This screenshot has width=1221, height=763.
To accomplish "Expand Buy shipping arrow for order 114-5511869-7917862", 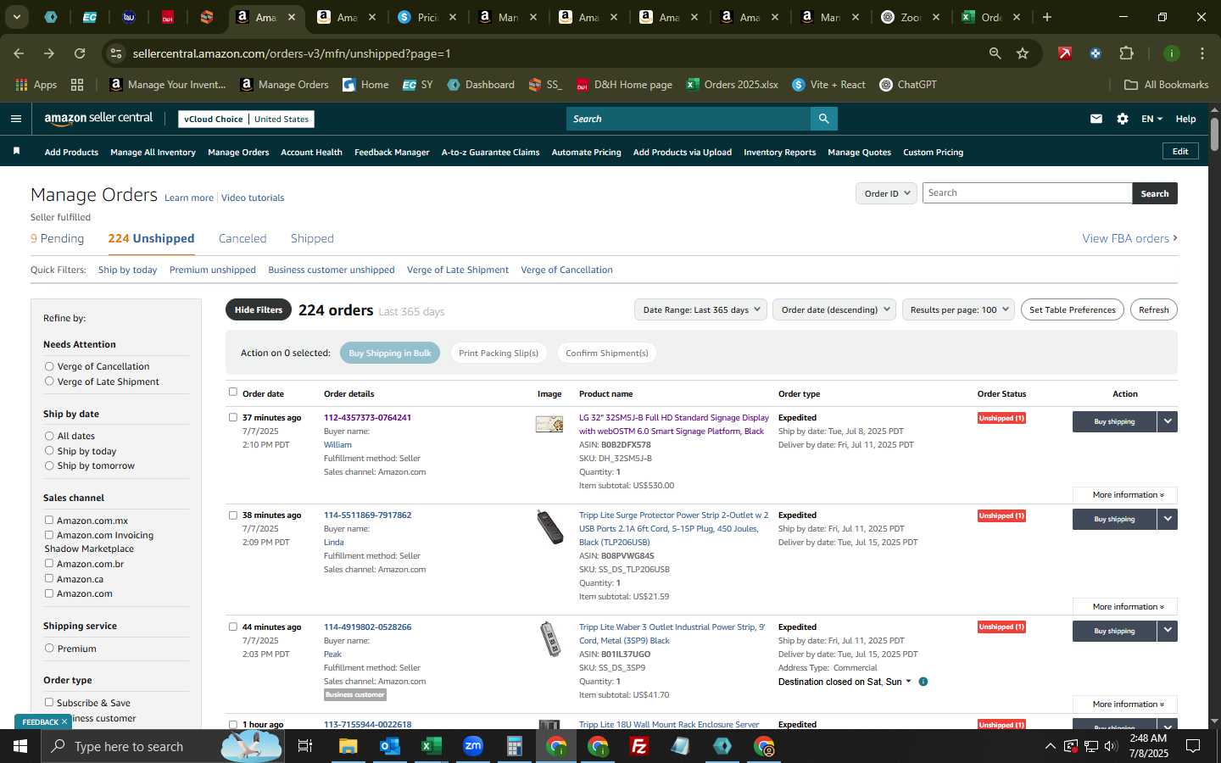I will [1168, 519].
